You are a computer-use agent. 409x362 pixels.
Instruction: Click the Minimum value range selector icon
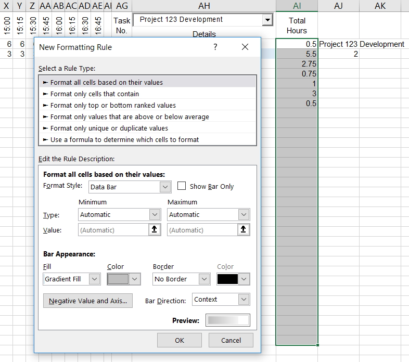(x=155, y=229)
